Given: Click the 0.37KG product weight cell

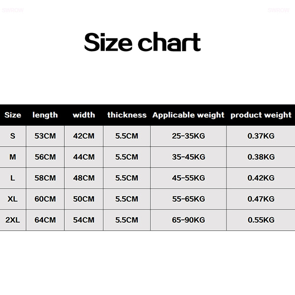Looking at the screenshot, I should click(261, 136).
